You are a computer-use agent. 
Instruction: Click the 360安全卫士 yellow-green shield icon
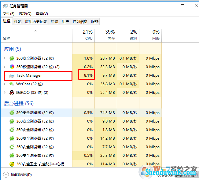click(x=12, y=164)
